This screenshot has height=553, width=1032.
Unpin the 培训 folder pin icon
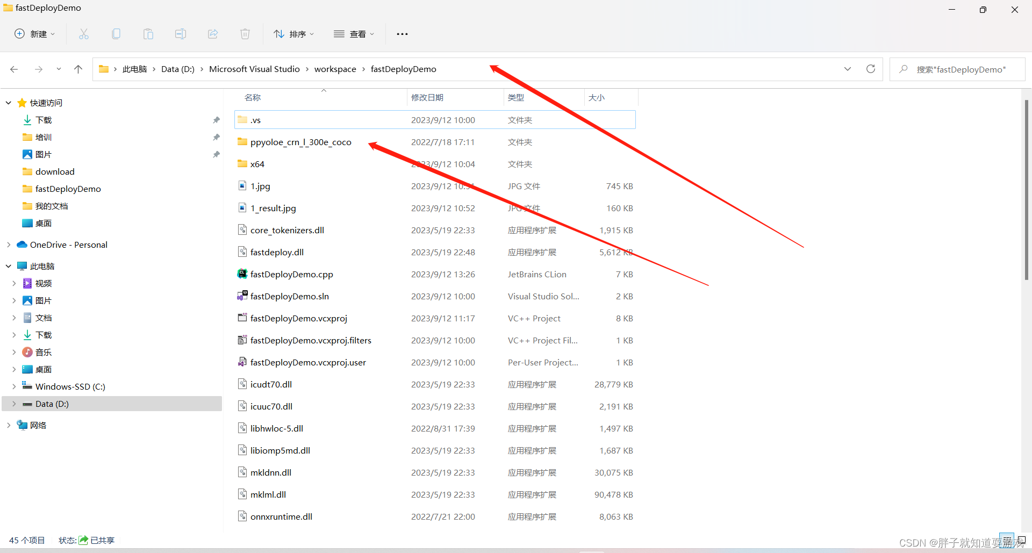click(x=216, y=137)
